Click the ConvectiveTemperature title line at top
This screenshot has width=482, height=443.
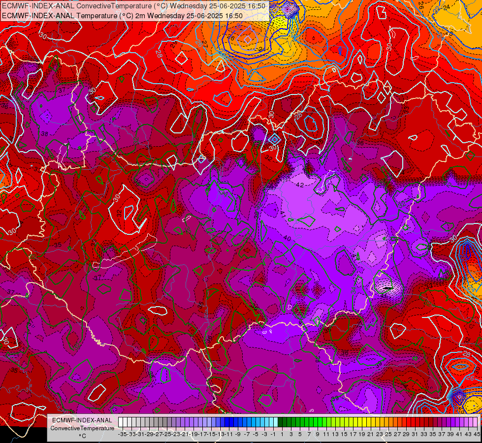(134, 6)
